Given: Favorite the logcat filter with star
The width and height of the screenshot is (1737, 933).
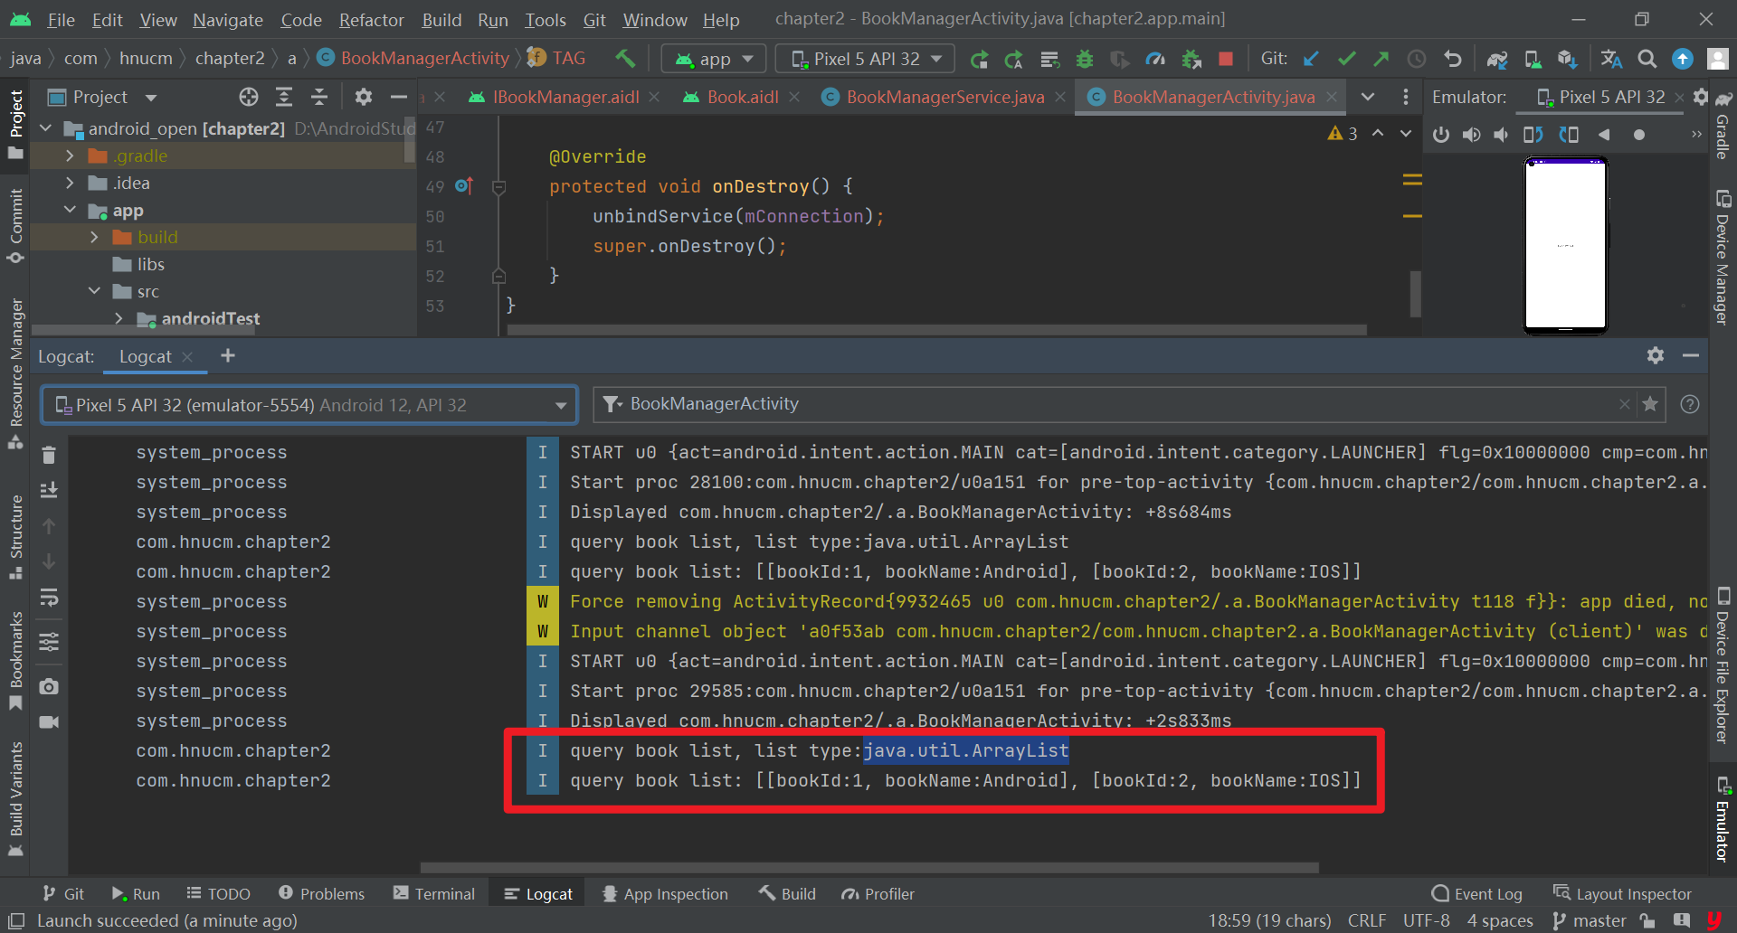Looking at the screenshot, I should pyautogui.click(x=1650, y=404).
